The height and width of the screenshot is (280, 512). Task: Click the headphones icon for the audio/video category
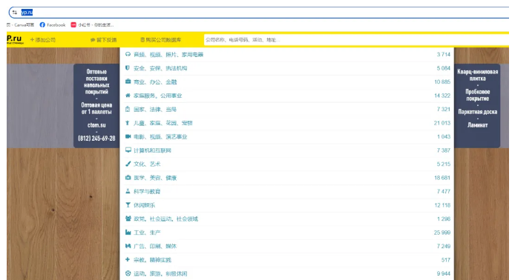point(128,54)
